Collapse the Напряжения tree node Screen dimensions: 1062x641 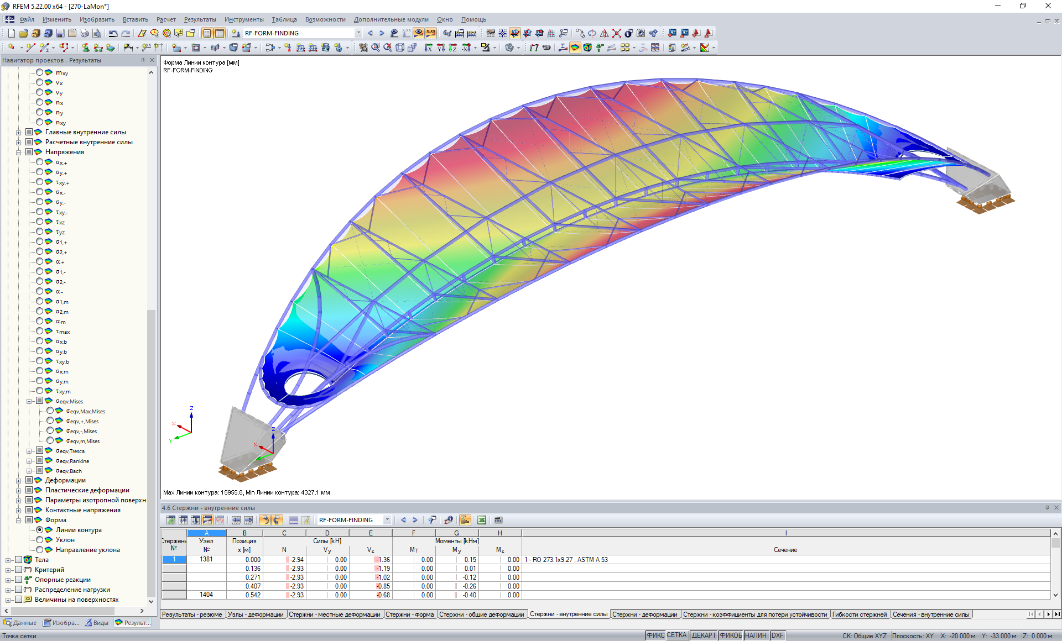(x=19, y=152)
